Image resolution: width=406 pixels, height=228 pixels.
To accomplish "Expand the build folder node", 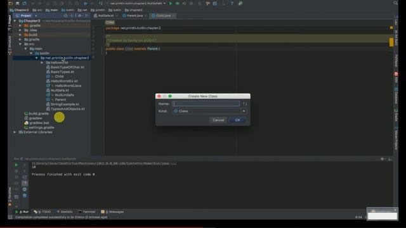I will click(x=20, y=35).
